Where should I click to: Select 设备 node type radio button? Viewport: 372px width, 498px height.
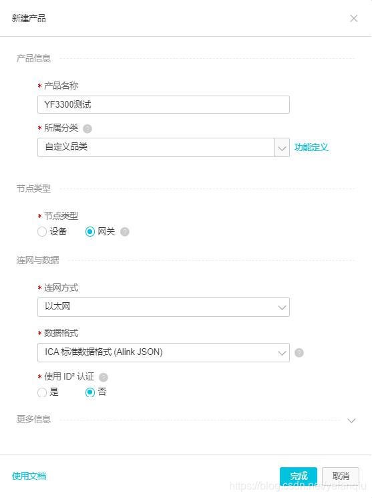42,231
